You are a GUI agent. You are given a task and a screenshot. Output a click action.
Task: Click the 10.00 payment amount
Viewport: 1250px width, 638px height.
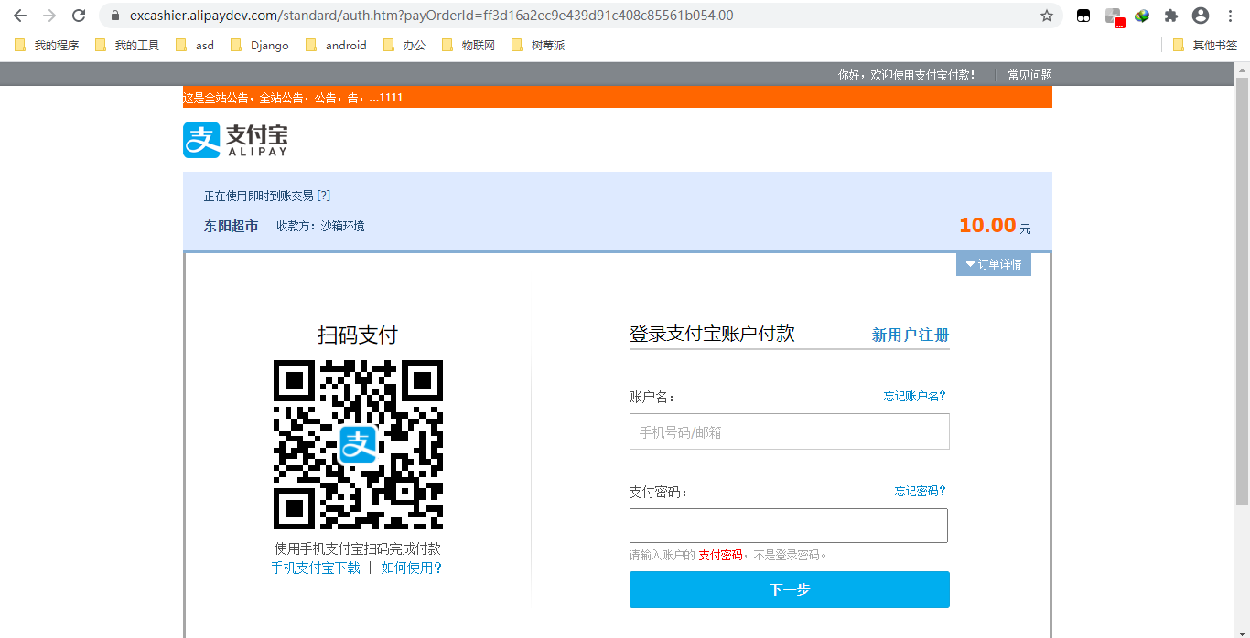tap(987, 225)
